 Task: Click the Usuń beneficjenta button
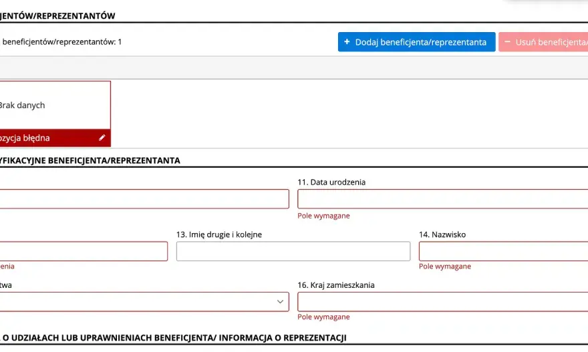(543, 42)
